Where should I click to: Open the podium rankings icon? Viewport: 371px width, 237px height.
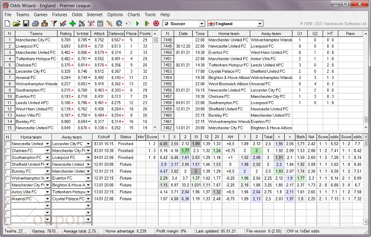(x=44, y=24)
